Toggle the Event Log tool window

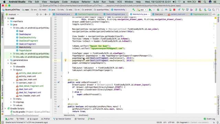click(209, 119)
